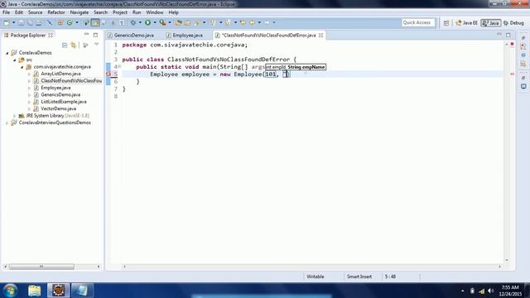Open the Open Perspective icon
The width and height of the screenshot is (530, 298).
pyautogui.click(x=446, y=23)
